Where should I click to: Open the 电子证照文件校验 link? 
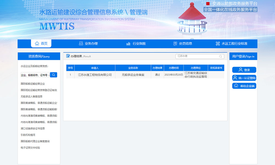click(30, 148)
